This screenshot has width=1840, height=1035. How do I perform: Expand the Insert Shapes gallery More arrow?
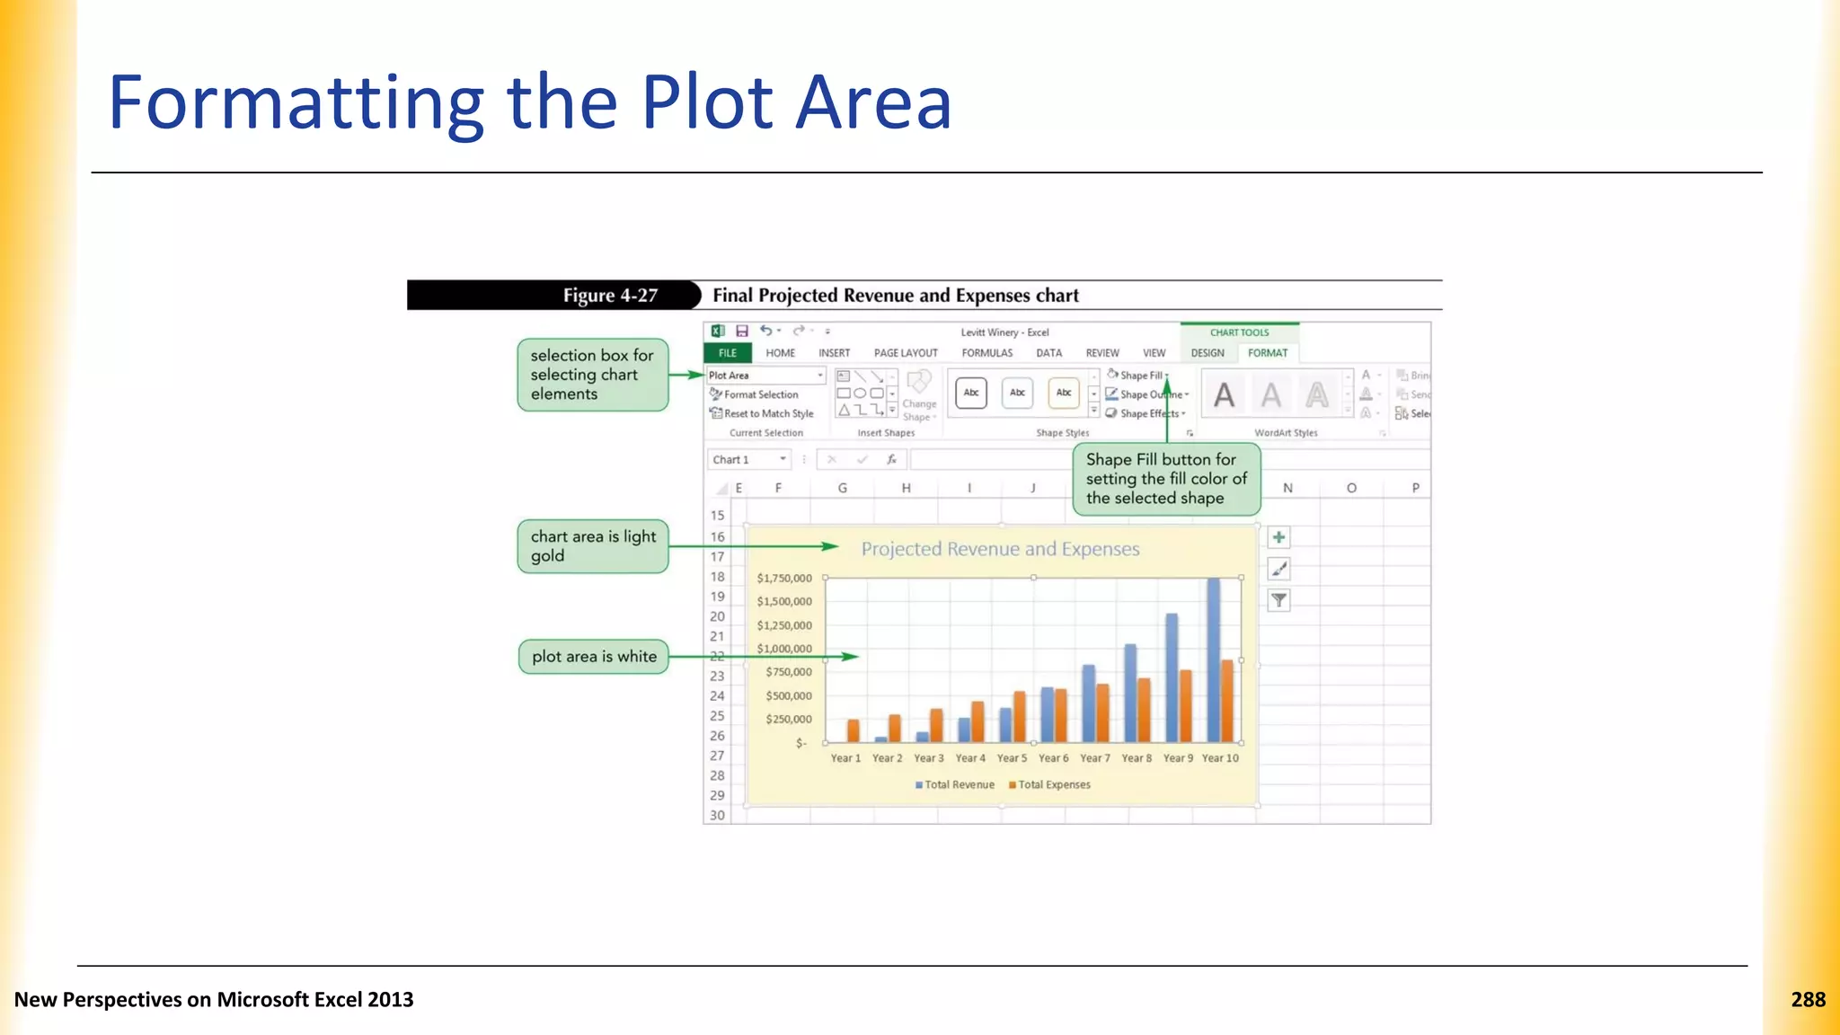(x=892, y=410)
